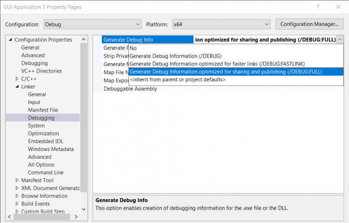Collapse the Configuration Properties tree node
The height and width of the screenshot is (223, 349).
pyautogui.click(x=11, y=40)
